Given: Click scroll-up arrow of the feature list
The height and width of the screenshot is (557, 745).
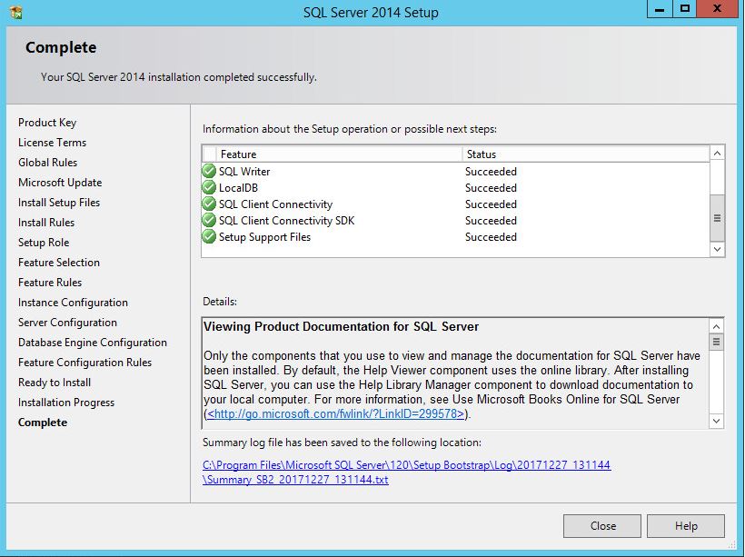Looking at the screenshot, I should click(x=718, y=153).
